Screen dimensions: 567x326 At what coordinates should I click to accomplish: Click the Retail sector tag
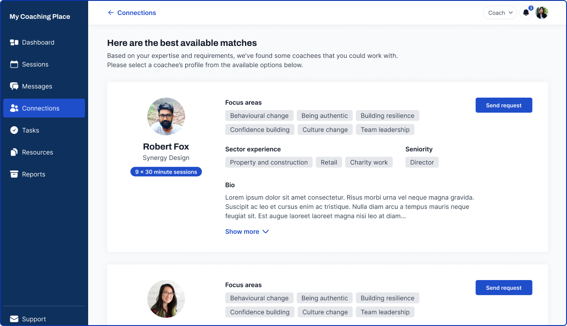[x=329, y=162]
